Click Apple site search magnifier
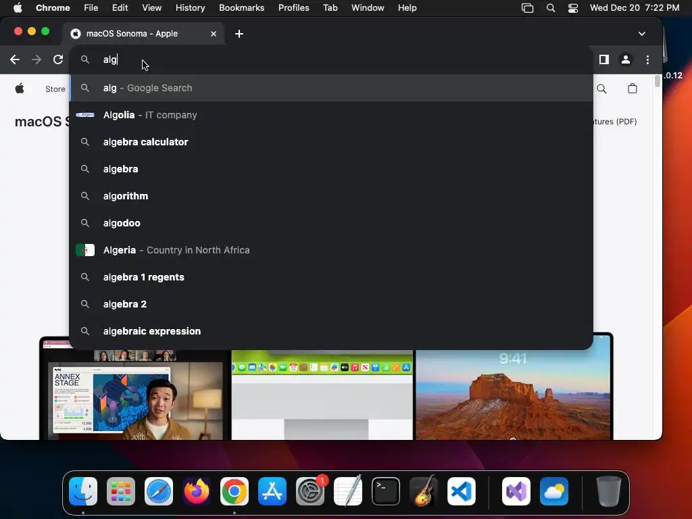The height and width of the screenshot is (519, 692). (x=601, y=89)
